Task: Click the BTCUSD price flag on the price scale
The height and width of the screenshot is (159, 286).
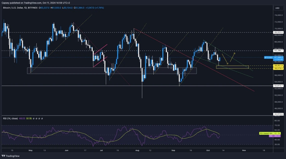Action: pos(268,57)
